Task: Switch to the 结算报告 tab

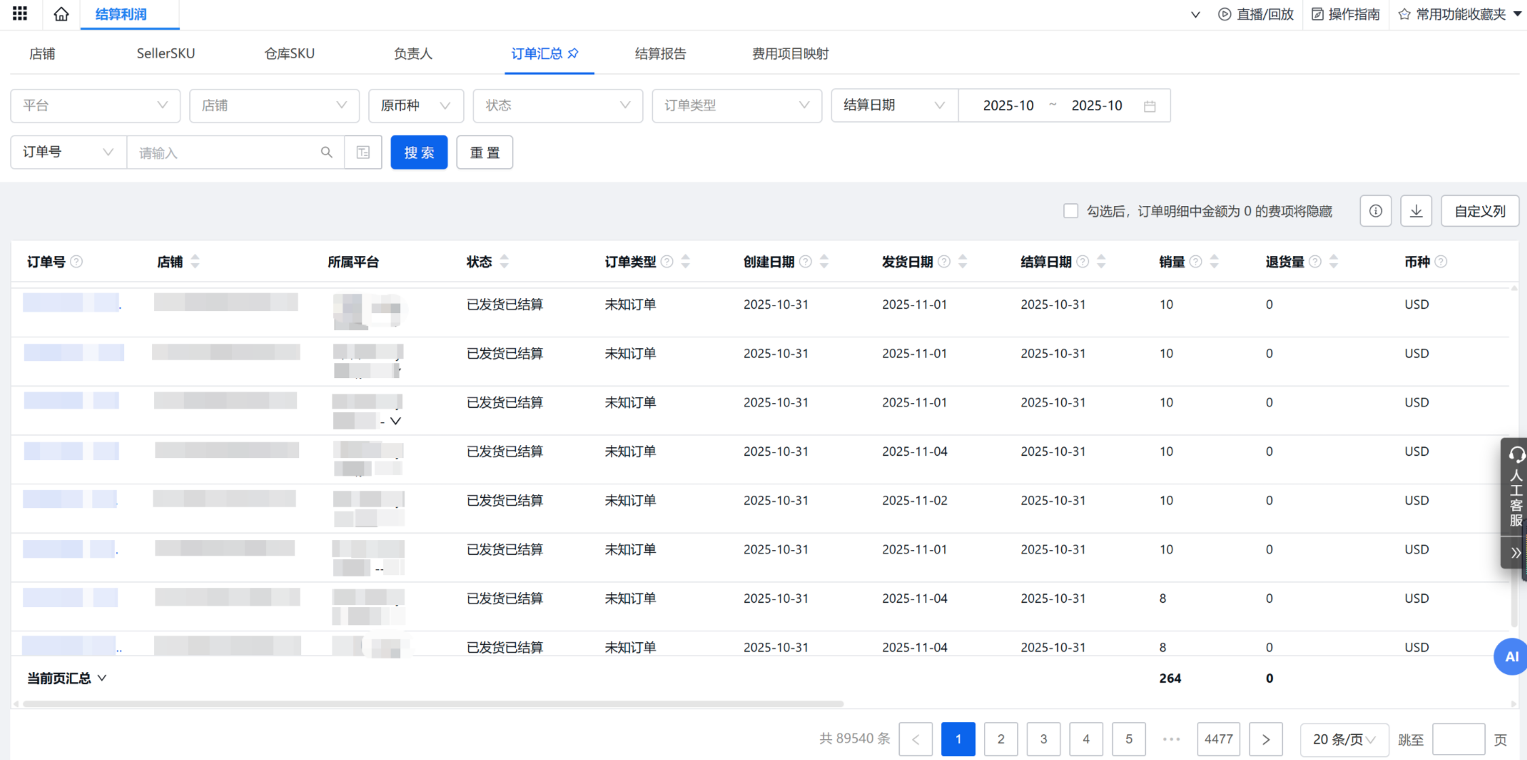Action: (x=660, y=54)
